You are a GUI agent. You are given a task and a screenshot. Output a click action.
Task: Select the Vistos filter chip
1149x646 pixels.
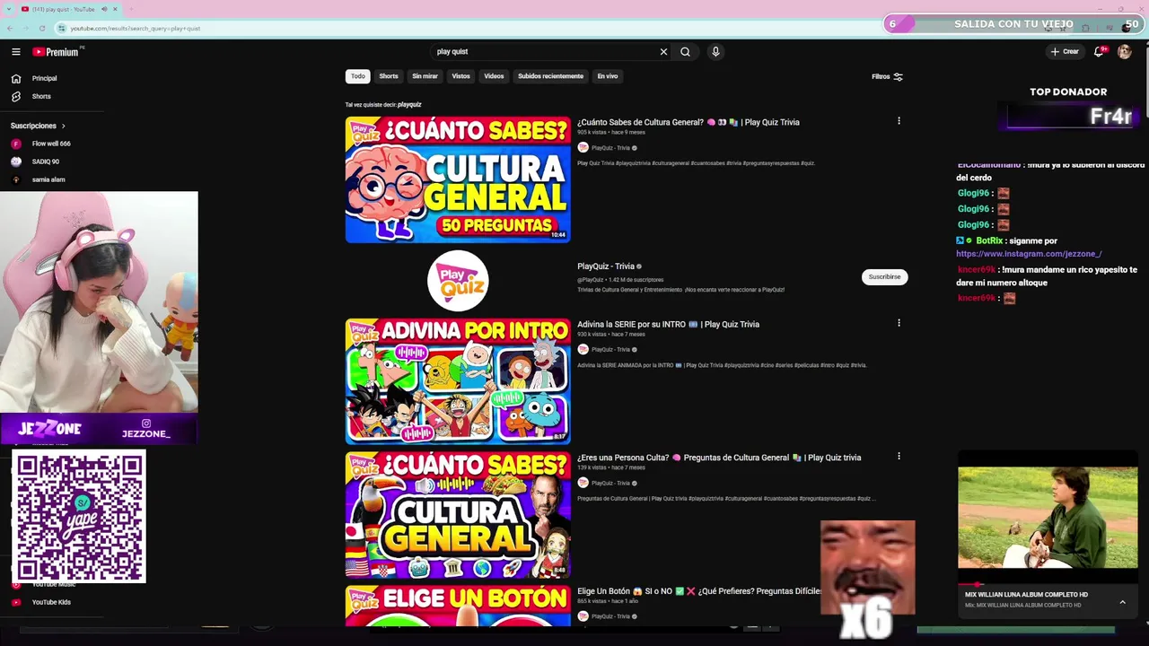(x=461, y=76)
